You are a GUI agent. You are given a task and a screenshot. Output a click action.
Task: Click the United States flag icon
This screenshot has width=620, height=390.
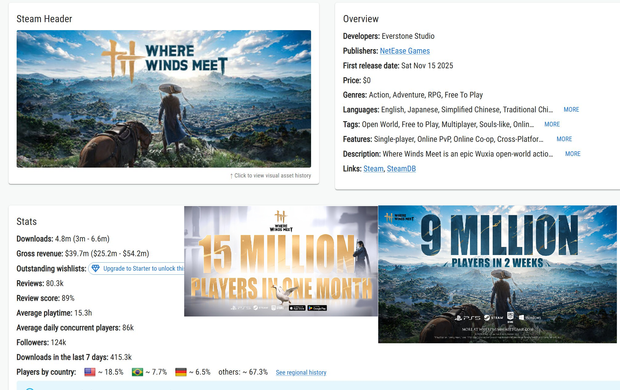pos(90,372)
